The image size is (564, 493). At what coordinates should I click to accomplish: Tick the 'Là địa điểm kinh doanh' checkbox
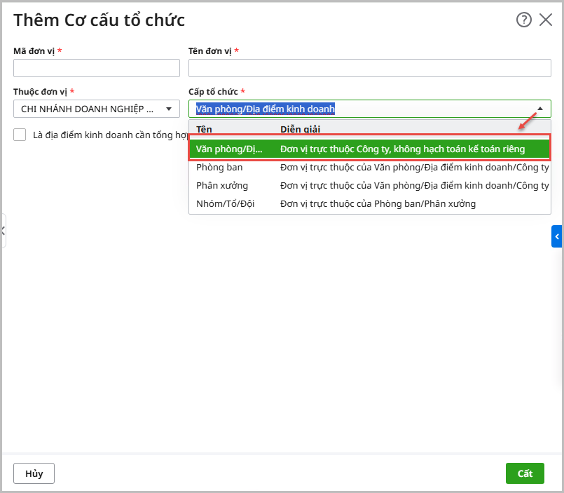pyautogui.click(x=20, y=135)
